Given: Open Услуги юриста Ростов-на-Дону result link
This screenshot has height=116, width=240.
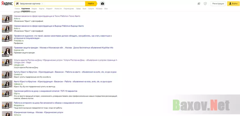Looking at the screenshot, I should tap(66, 61).
